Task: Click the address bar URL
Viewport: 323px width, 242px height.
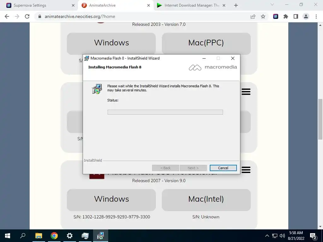Action: pos(80,16)
